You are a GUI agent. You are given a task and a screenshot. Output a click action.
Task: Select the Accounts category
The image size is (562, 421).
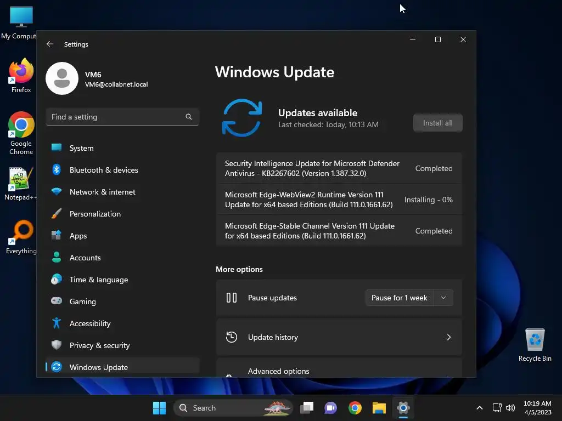pyautogui.click(x=122, y=258)
